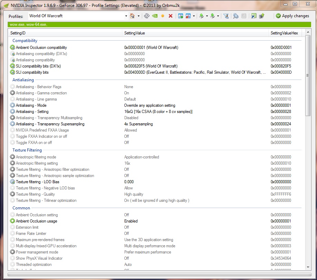Image resolution: width=317 pixels, height=280 pixels.
Task: Click the SettingID column header
Action: click(65, 33)
